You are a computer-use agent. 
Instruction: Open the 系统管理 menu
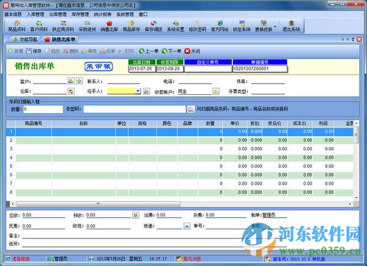point(125,14)
